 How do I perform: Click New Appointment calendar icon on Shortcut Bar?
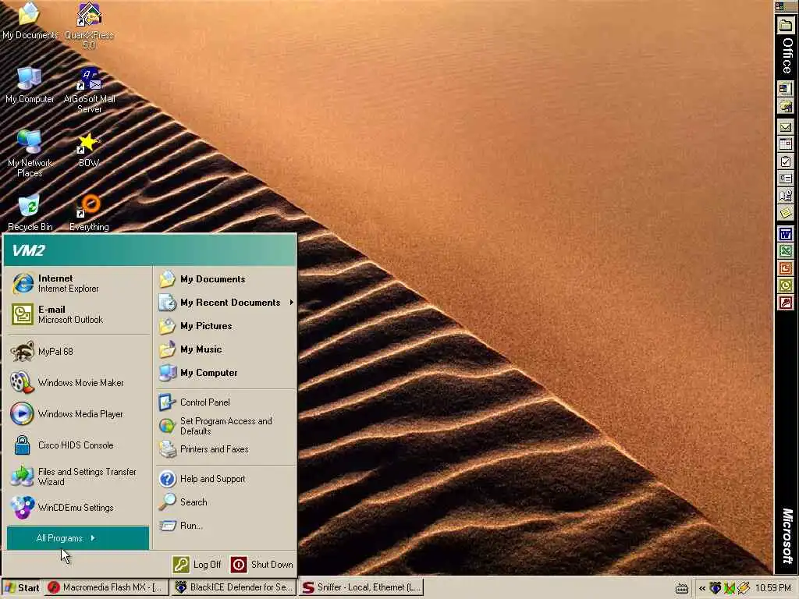[x=786, y=144]
